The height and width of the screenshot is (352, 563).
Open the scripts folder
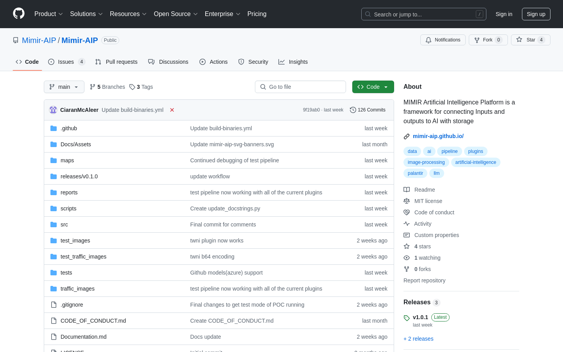coord(68,208)
